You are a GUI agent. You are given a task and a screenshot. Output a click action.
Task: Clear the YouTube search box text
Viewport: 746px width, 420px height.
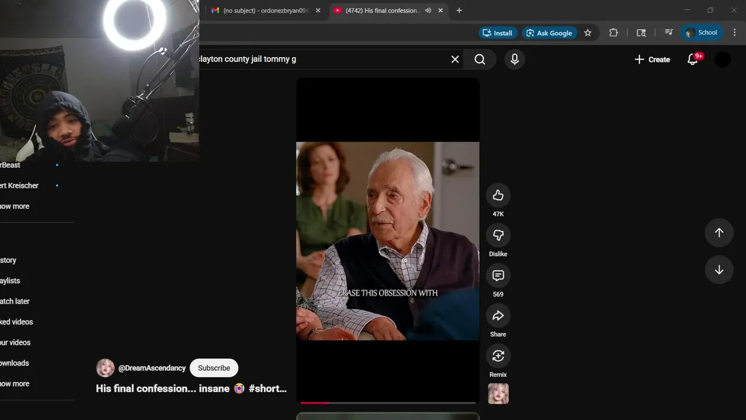coord(455,59)
